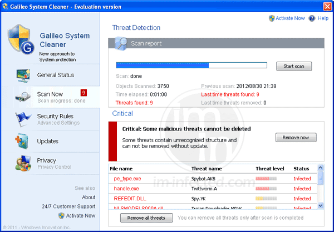This screenshot has height=232, width=334.
Task: Select the handle.exe file row
Action: pos(213,189)
